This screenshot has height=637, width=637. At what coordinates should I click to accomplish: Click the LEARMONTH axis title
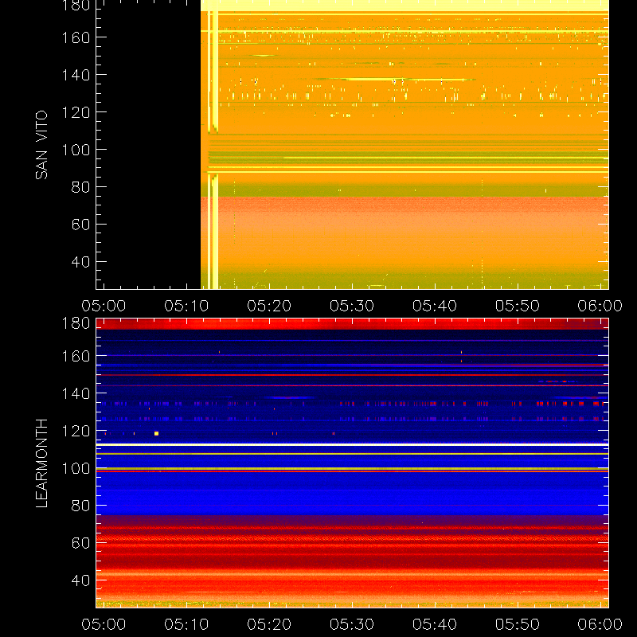(x=41, y=463)
